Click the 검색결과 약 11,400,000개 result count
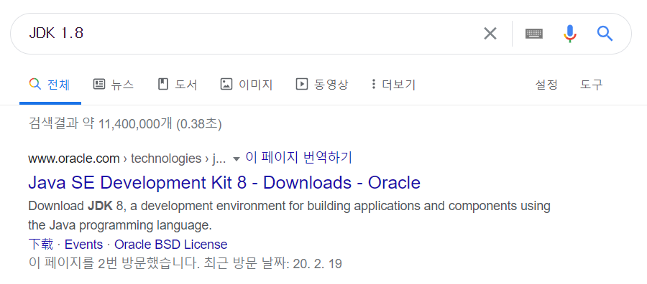Screen dimensions: 647x284 pos(125,123)
